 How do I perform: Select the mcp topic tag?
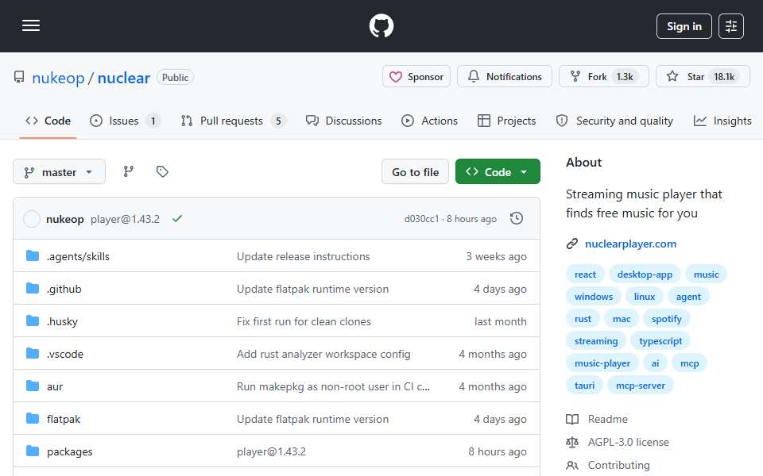click(689, 364)
